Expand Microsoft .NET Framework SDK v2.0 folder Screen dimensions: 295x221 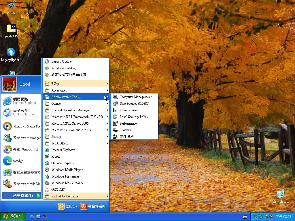[76, 117]
